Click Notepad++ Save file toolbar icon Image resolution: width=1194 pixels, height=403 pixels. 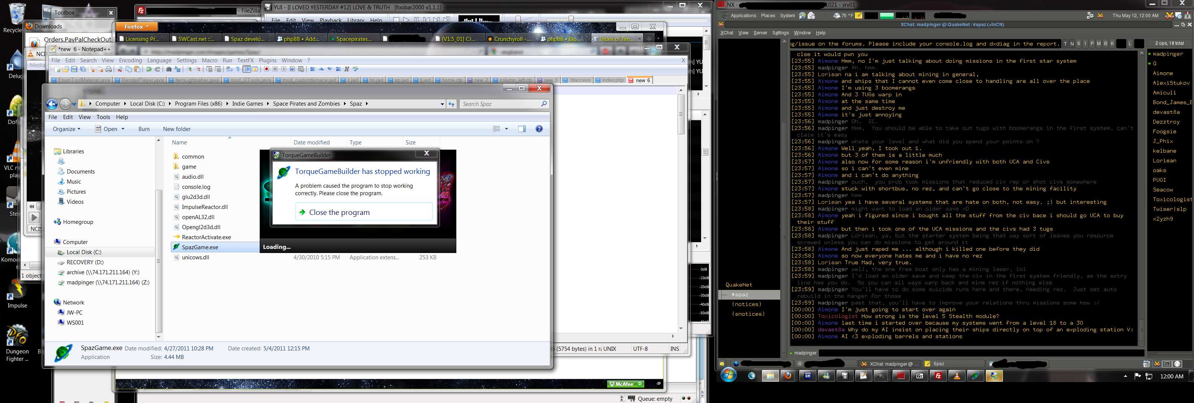(74, 69)
